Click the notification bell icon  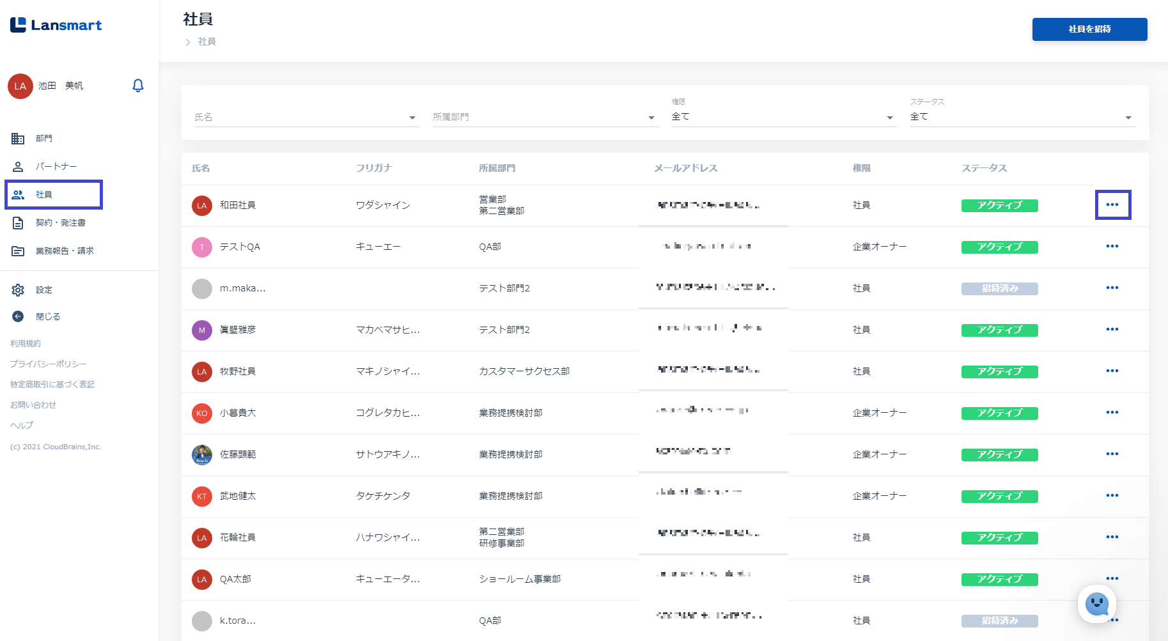tap(137, 86)
